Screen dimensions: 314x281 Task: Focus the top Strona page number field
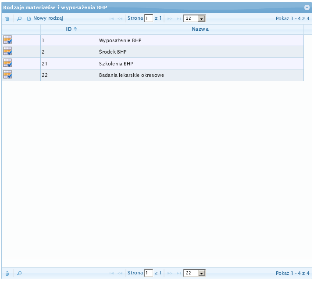coord(149,18)
